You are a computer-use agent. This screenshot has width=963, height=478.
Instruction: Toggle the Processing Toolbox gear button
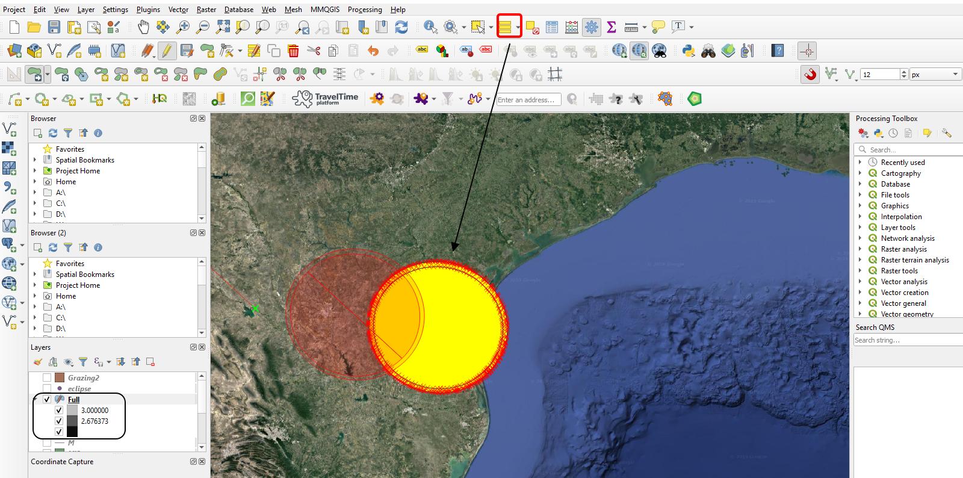click(592, 27)
